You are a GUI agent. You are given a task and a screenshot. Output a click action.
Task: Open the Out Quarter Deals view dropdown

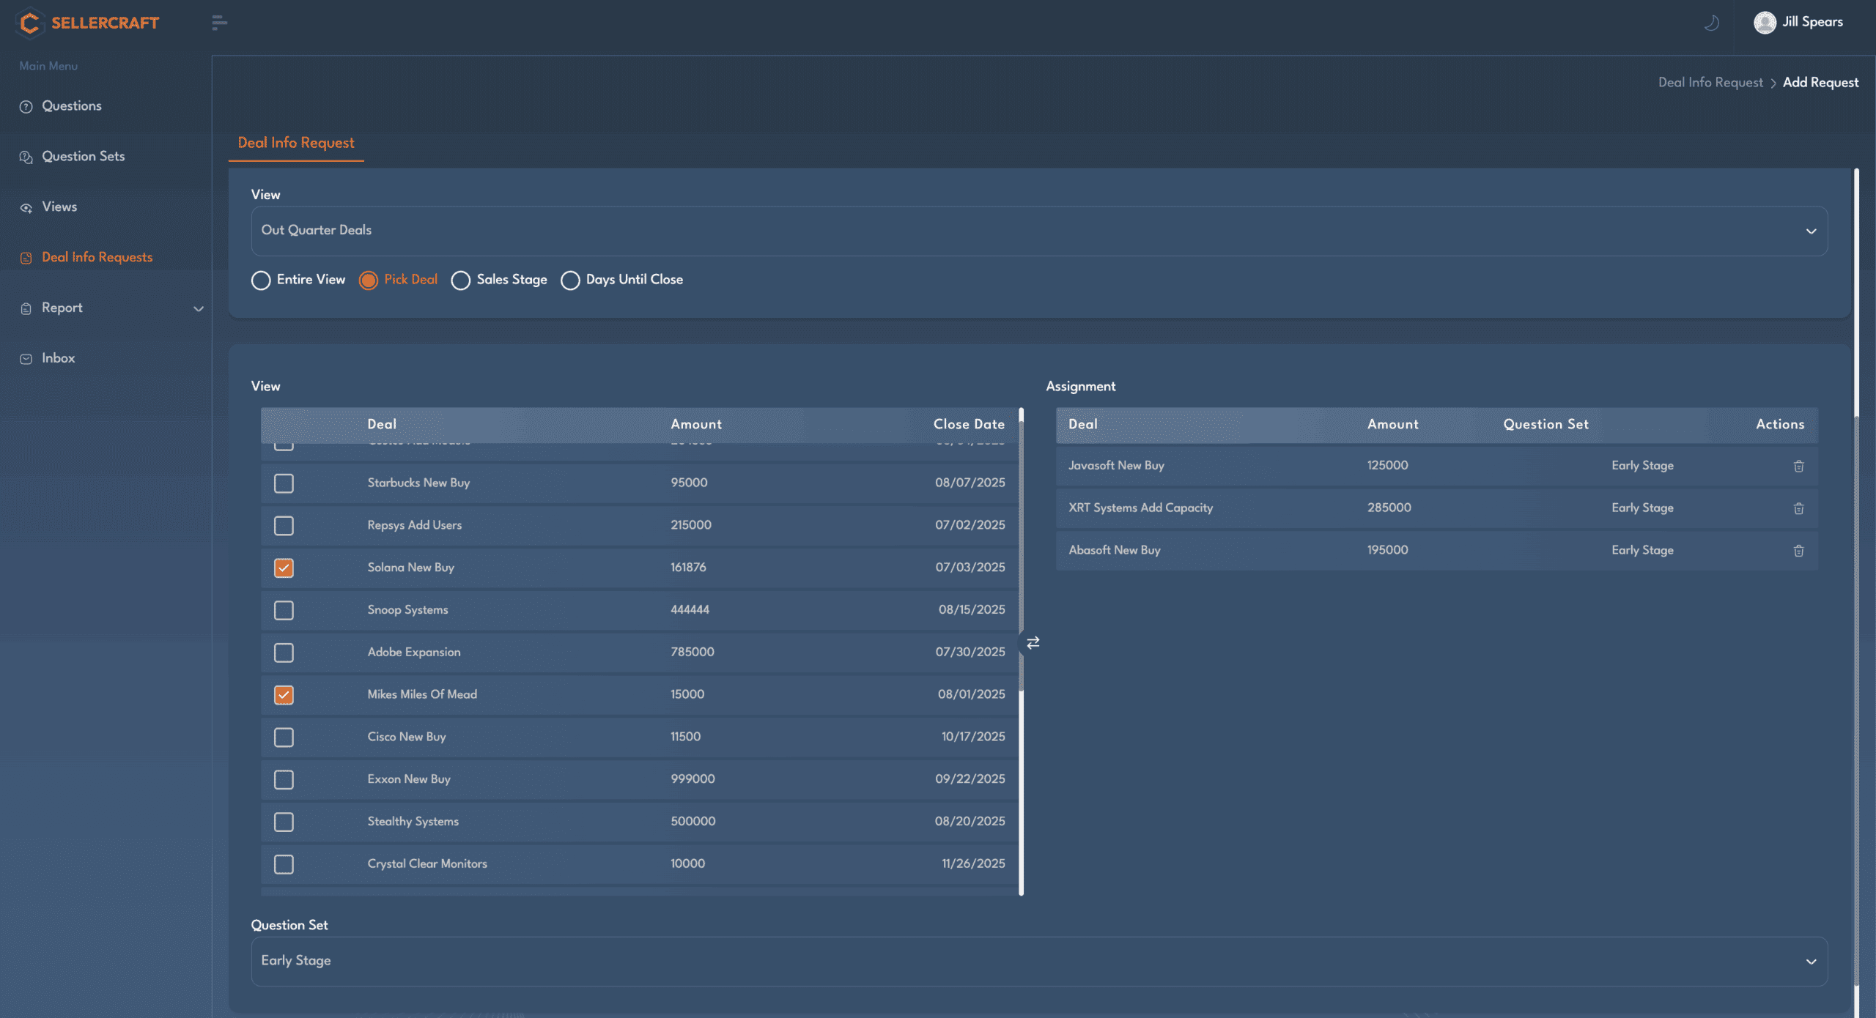(x=1038, y=231)
